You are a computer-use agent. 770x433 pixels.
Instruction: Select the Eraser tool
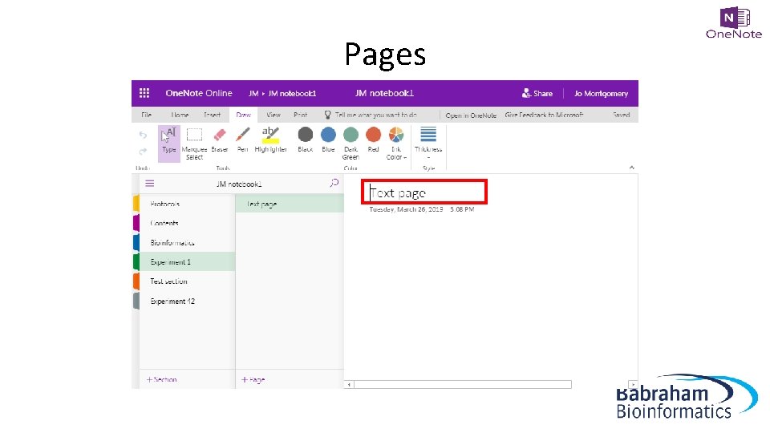click(x=220, y=140)
